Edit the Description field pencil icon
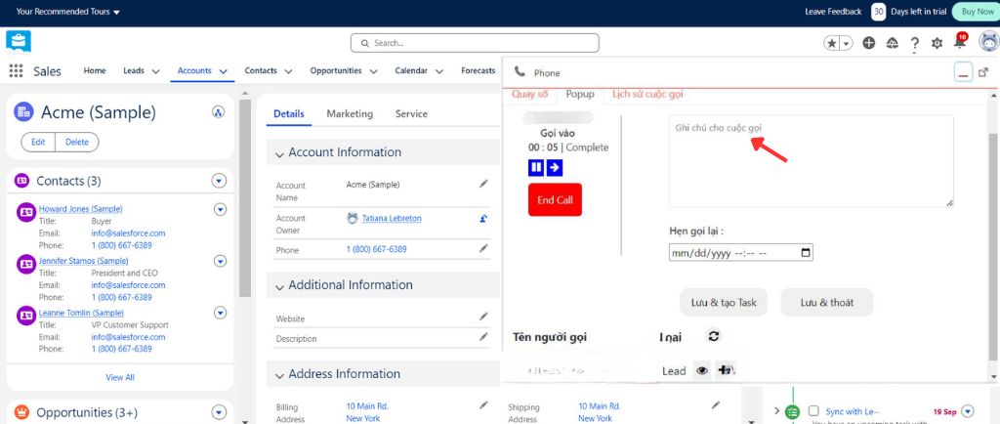 pyautogui.click(x=484, y=336)
